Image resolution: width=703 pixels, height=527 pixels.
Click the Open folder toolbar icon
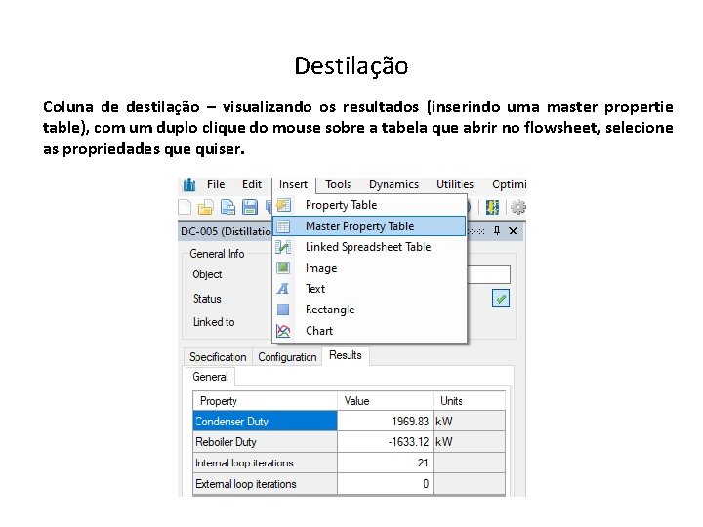pyautogui.click(x=205, y=207)
